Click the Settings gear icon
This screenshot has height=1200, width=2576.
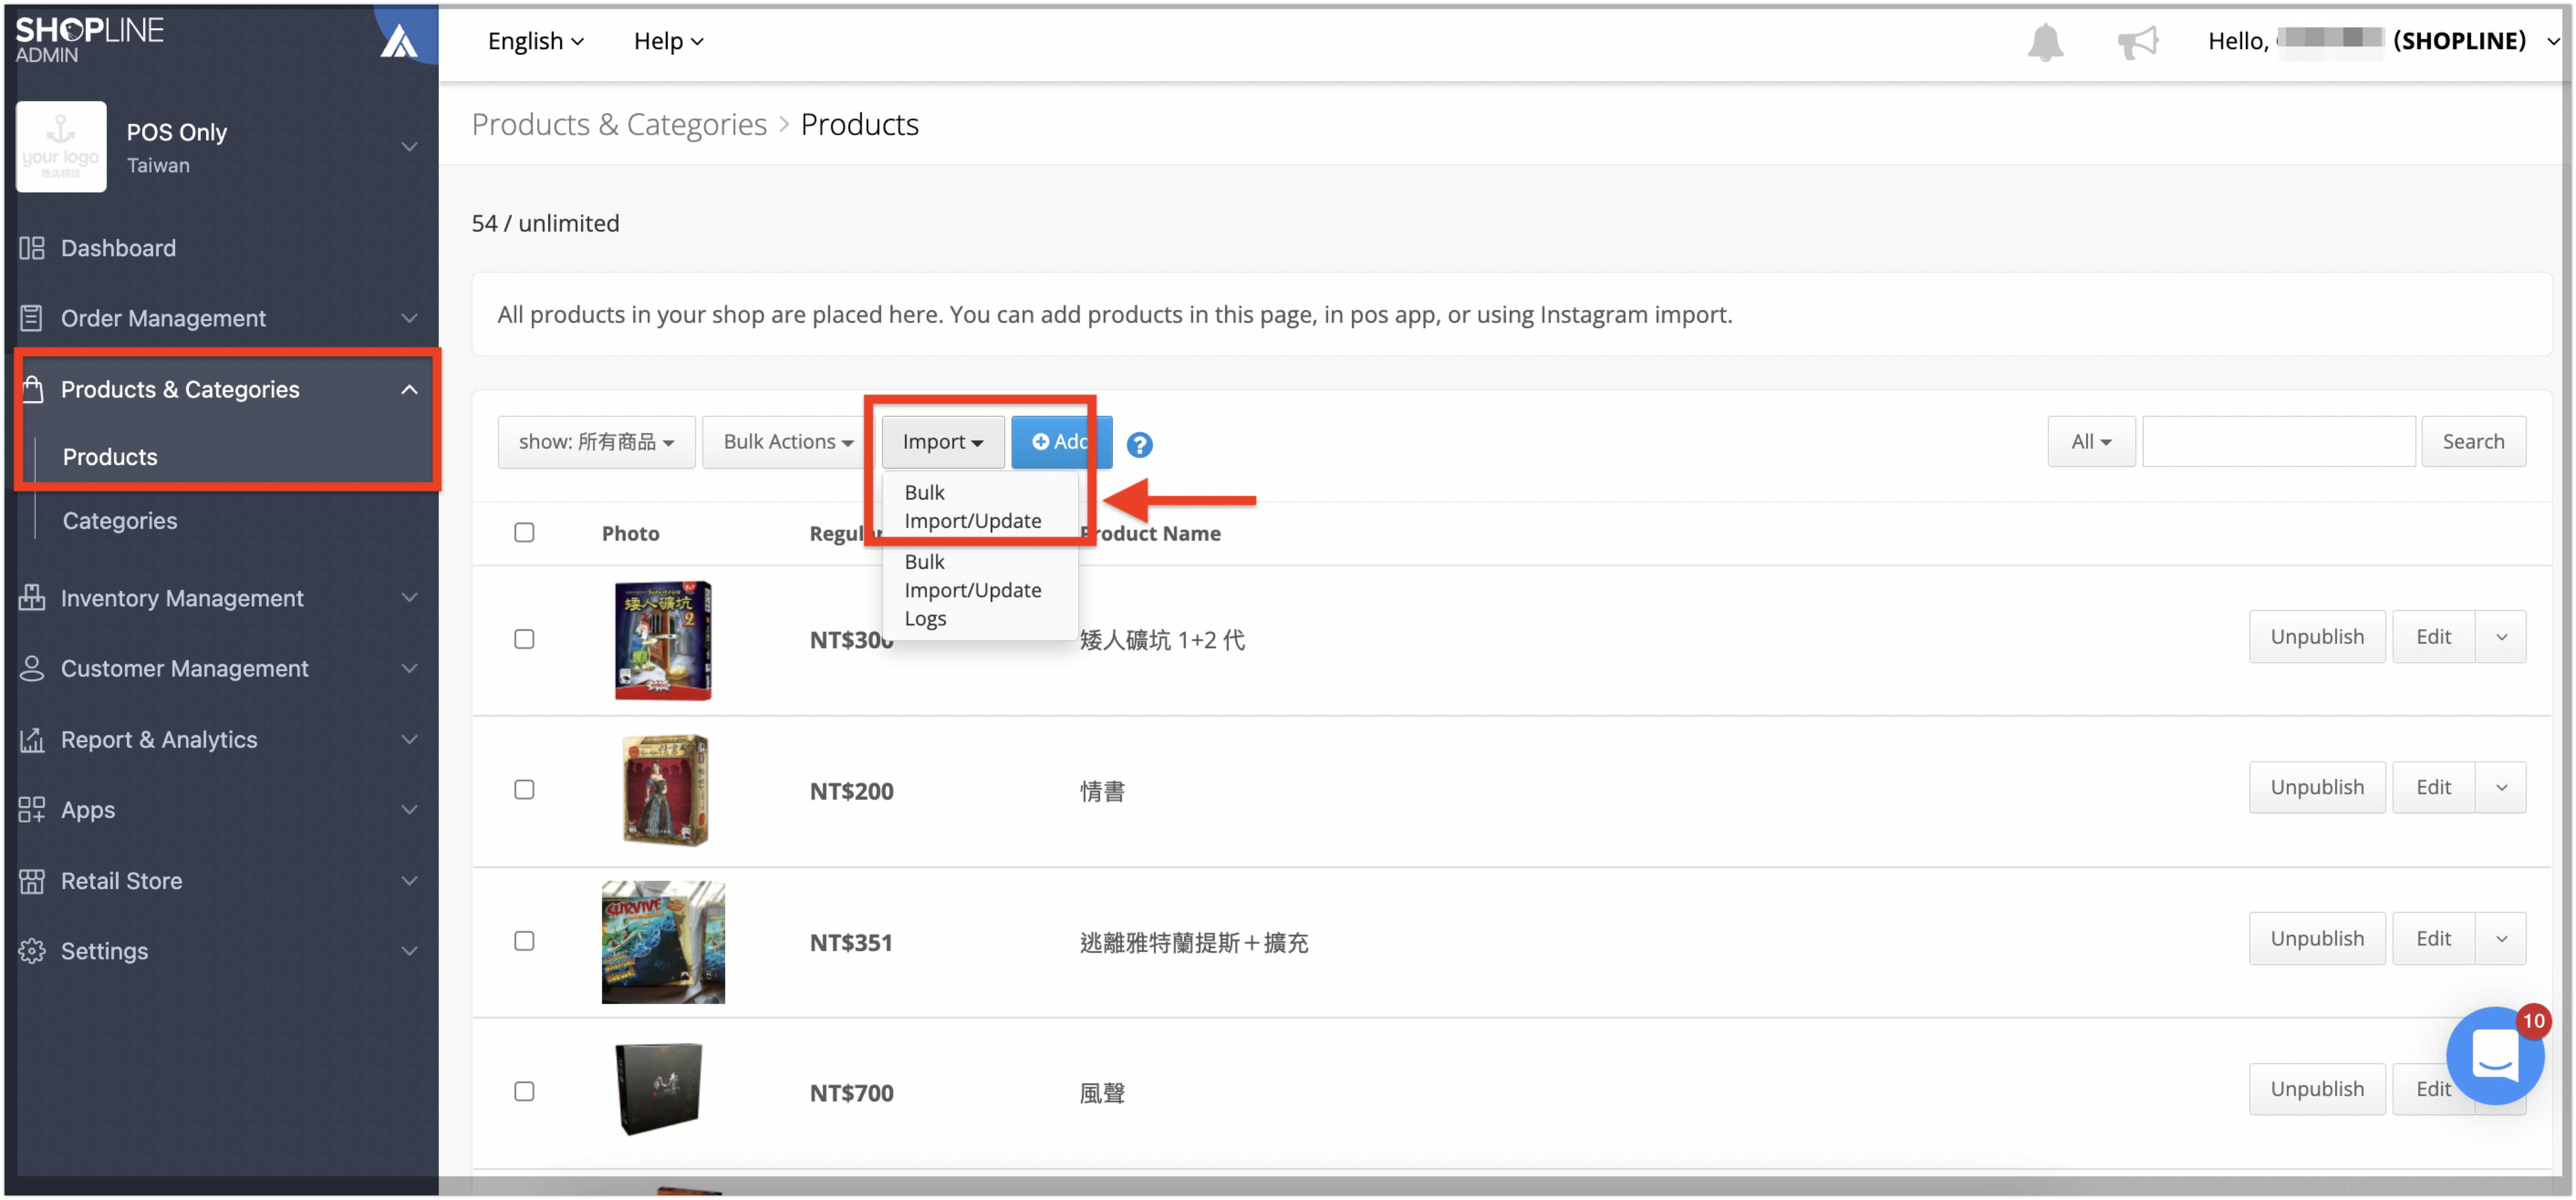32,951
